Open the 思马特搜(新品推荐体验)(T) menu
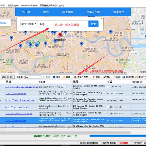The width and height of the screenshot is (146, 146). (x=52, y=5)
